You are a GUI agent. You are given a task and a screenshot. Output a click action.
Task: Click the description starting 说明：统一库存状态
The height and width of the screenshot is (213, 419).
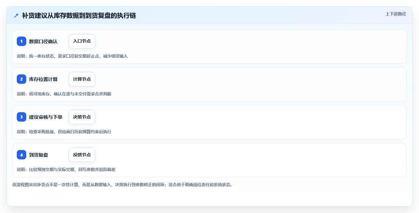click(72, 56)
